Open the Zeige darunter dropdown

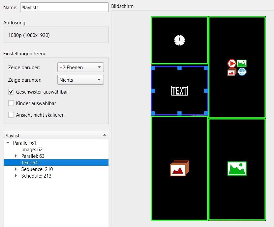click(80, 80)
